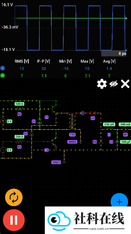Click the TR1 label
The height and width of the screenshot is (234, 131).
tap(73, 135)
